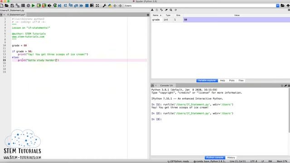The width and height of the screenshot is (290, 163).
Task: Switch to the Files tab
Action: [241, 81]
